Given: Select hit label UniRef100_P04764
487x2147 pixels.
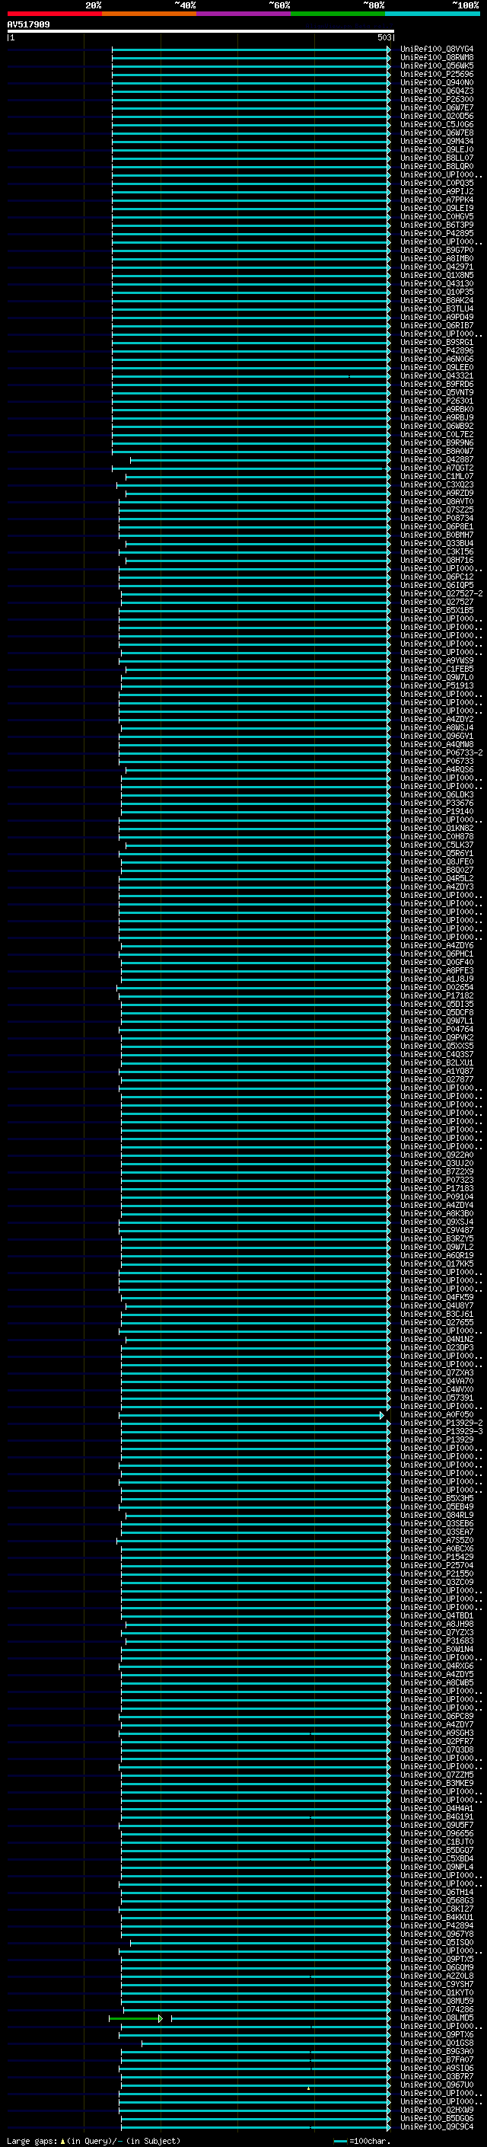Looking at the screenshot, I should [436, 1030].
